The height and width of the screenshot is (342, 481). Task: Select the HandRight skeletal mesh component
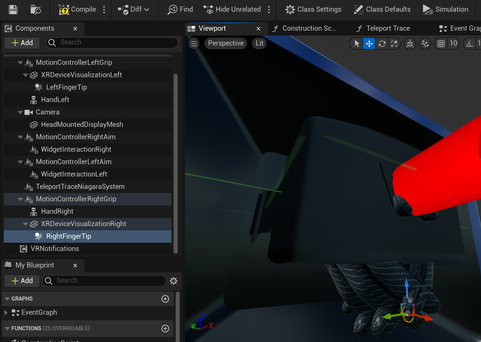[x=57, y=212]
